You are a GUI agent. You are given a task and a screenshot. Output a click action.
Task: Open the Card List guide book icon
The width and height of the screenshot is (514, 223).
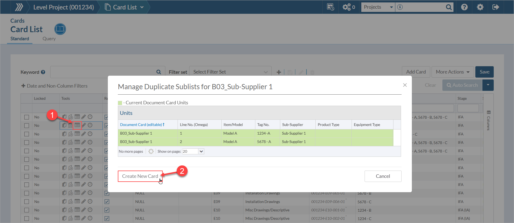(60, 29)
